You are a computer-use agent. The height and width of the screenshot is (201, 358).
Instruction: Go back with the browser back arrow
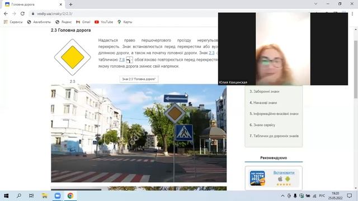click(6, 13)
